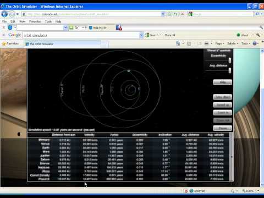Image resolution: width=264 pixels, height=198 pixels.
Task: Open the Page menu dropdown
Action: pos(219,43)
